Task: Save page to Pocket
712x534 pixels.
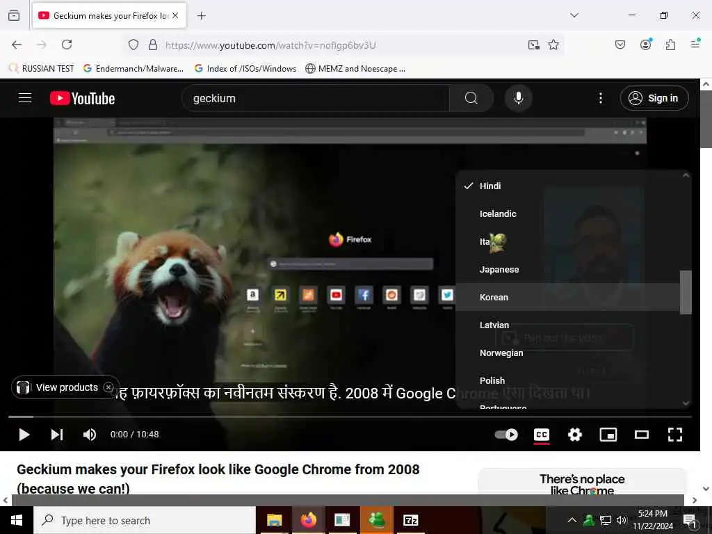Action: pyautogui.click(x=620, y=44)
